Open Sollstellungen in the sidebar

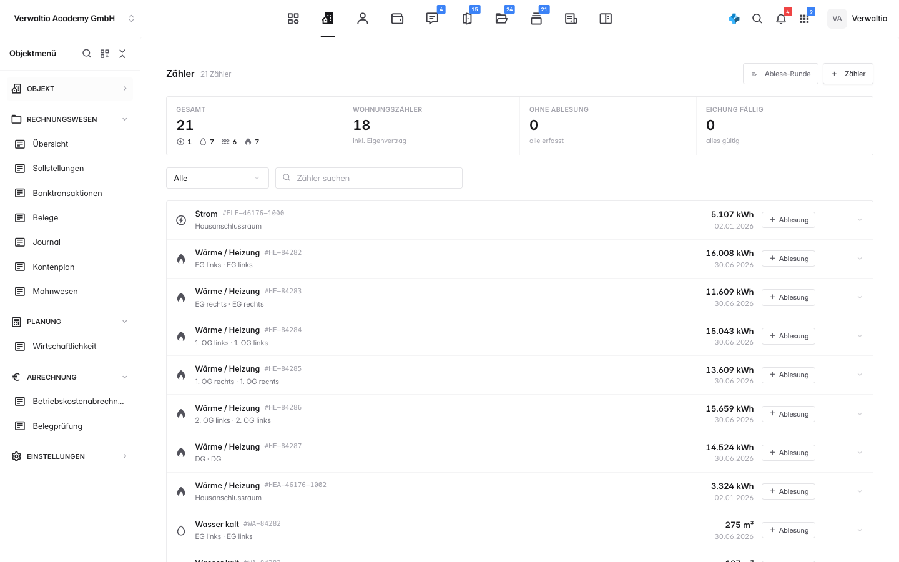coord(70,169)
